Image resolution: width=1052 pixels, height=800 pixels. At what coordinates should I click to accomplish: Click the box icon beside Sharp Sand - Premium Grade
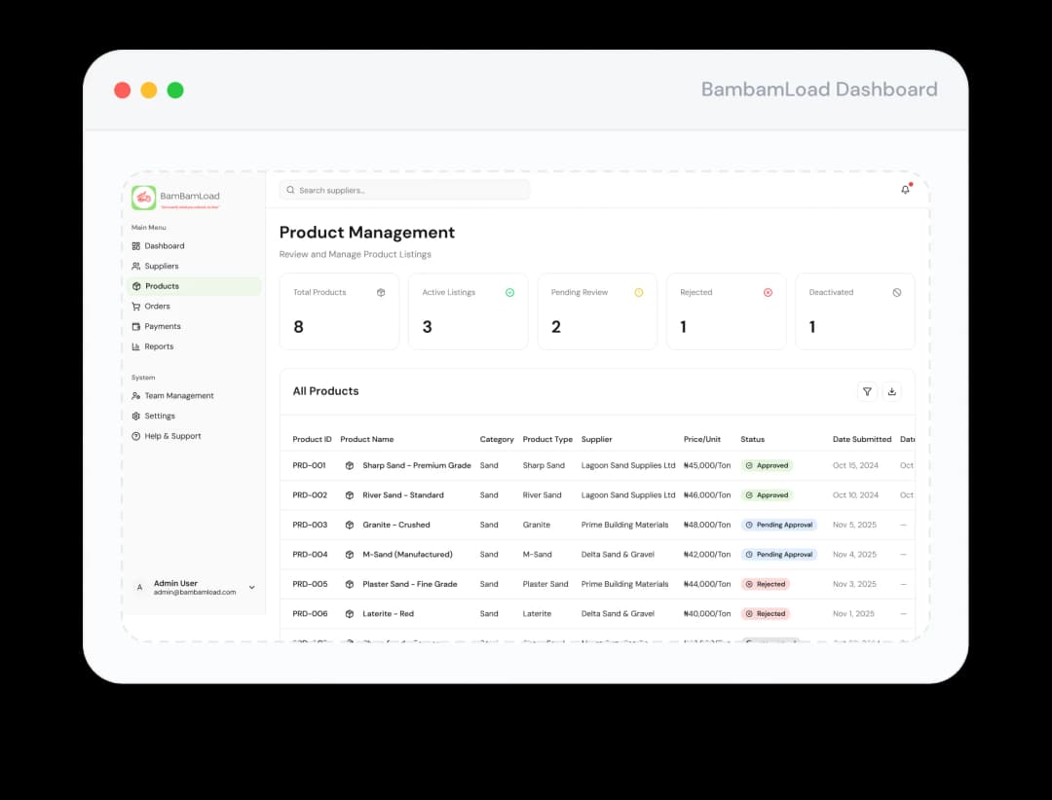[350, 465]
